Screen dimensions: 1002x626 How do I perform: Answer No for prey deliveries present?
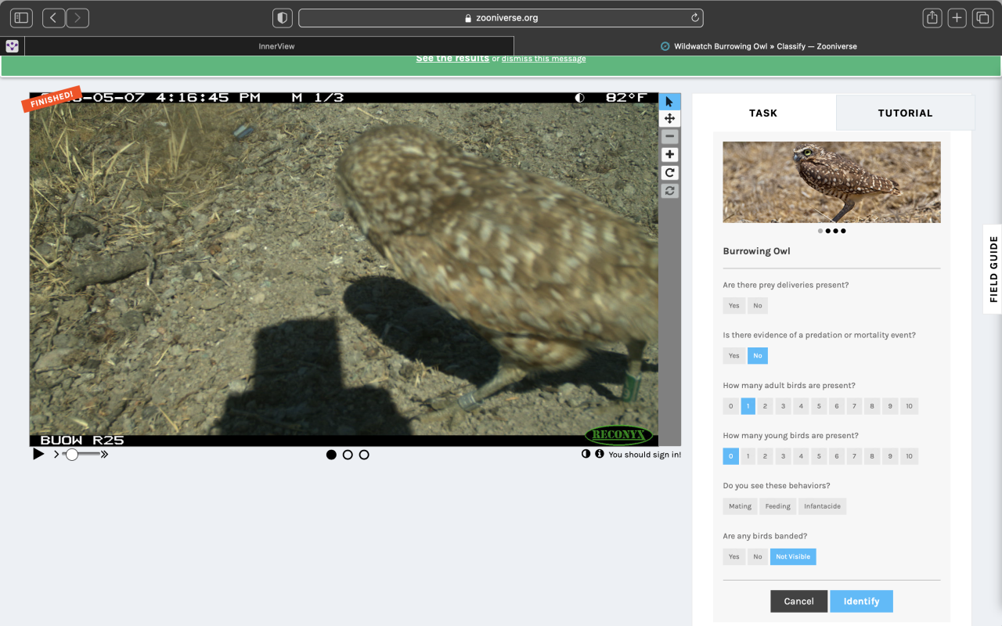[x=758, y=306]
